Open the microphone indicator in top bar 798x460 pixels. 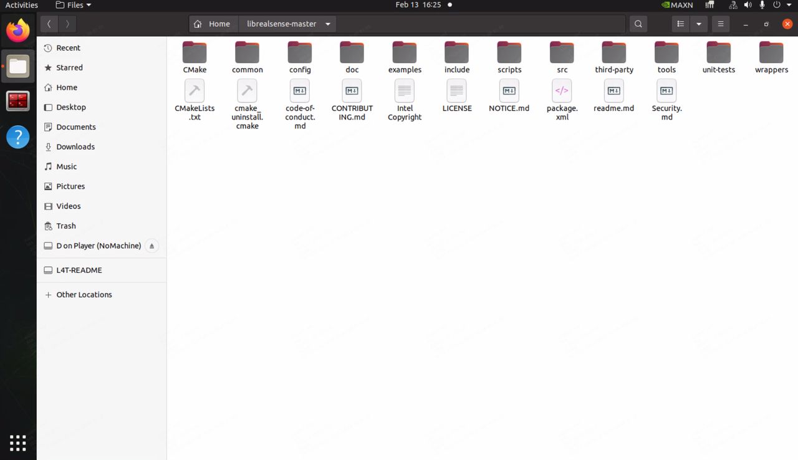click(762, 5)
